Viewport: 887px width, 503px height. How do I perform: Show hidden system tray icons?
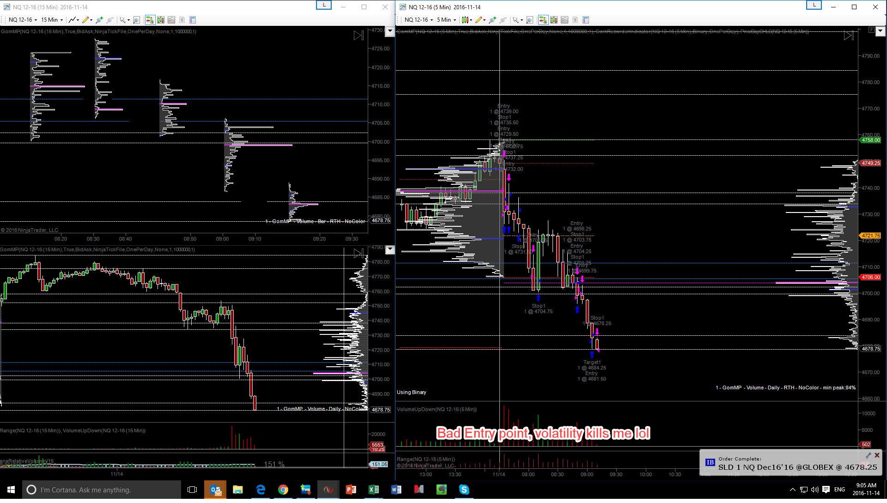[793, 490]
